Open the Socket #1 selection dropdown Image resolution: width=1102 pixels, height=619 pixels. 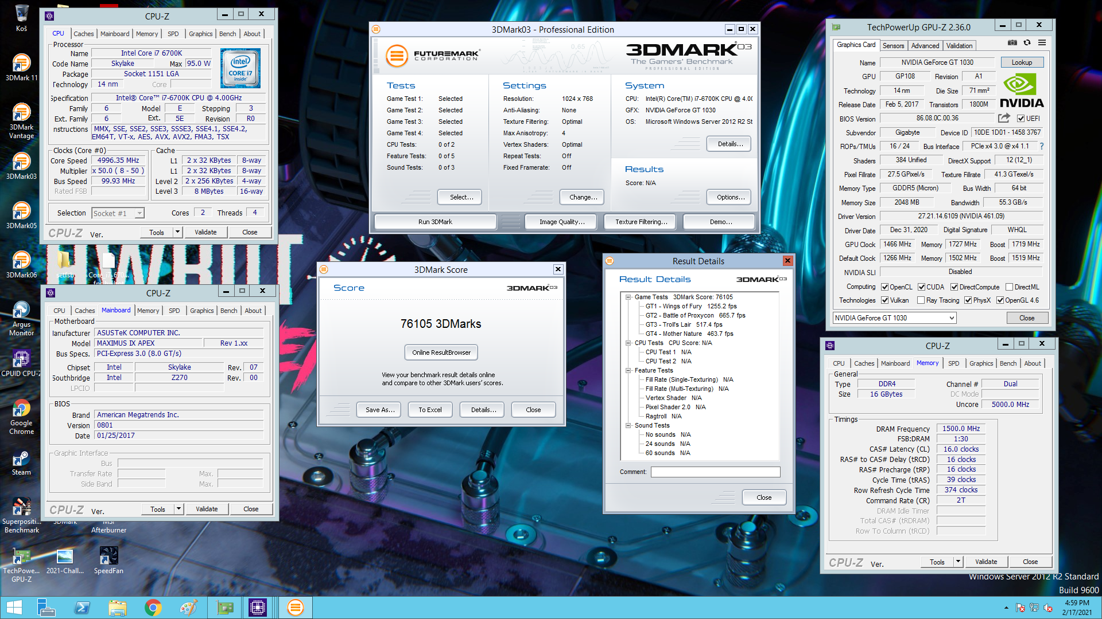pyautogui.click(x=118, y=213)
